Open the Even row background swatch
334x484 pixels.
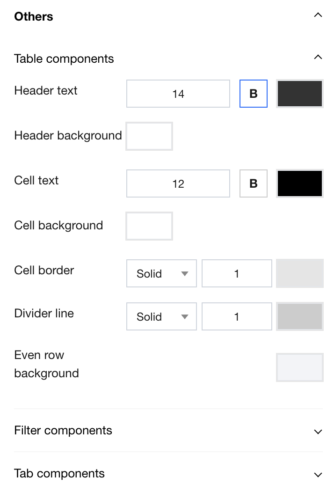(300, 367)
